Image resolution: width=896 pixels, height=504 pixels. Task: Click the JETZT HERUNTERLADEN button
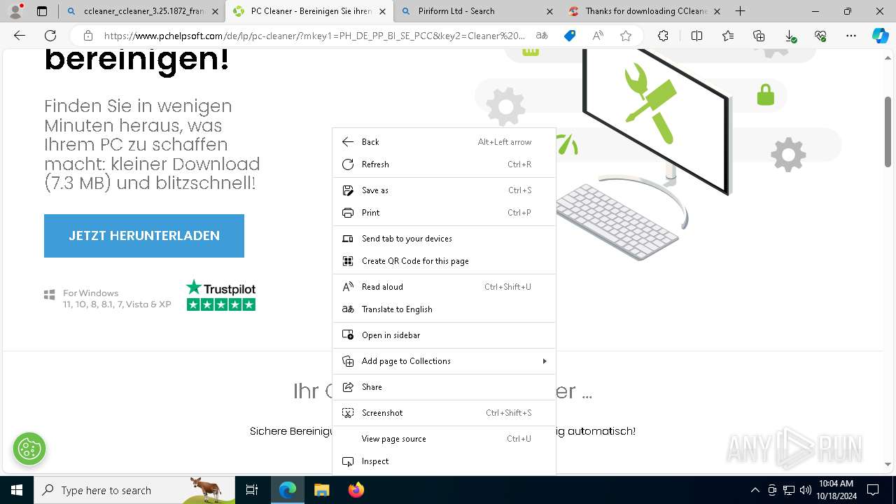144,236
